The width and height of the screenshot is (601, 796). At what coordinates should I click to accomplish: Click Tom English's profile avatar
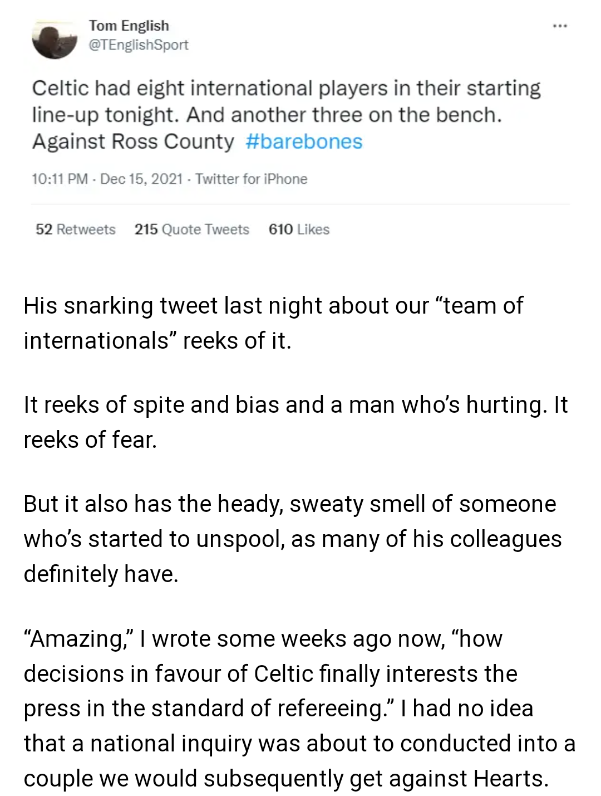pyautogui.click(x=55, y=40)
